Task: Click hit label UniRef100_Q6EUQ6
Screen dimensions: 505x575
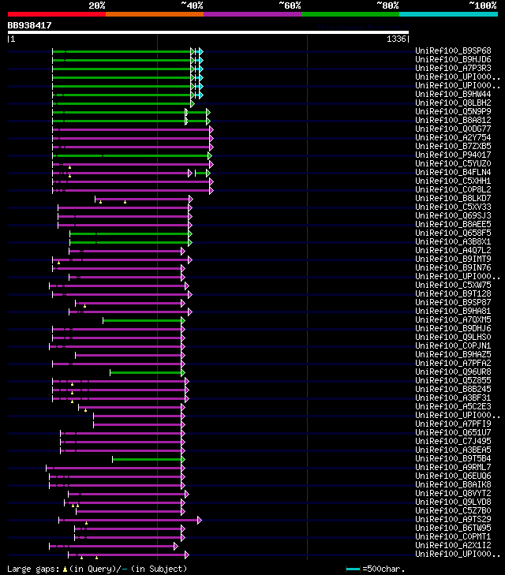Action: [x=453, y=476]
